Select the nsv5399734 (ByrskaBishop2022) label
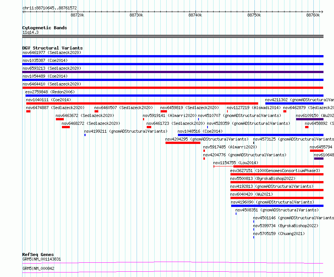The width and height of the screenshot is (334, 277). click(286, 226)
